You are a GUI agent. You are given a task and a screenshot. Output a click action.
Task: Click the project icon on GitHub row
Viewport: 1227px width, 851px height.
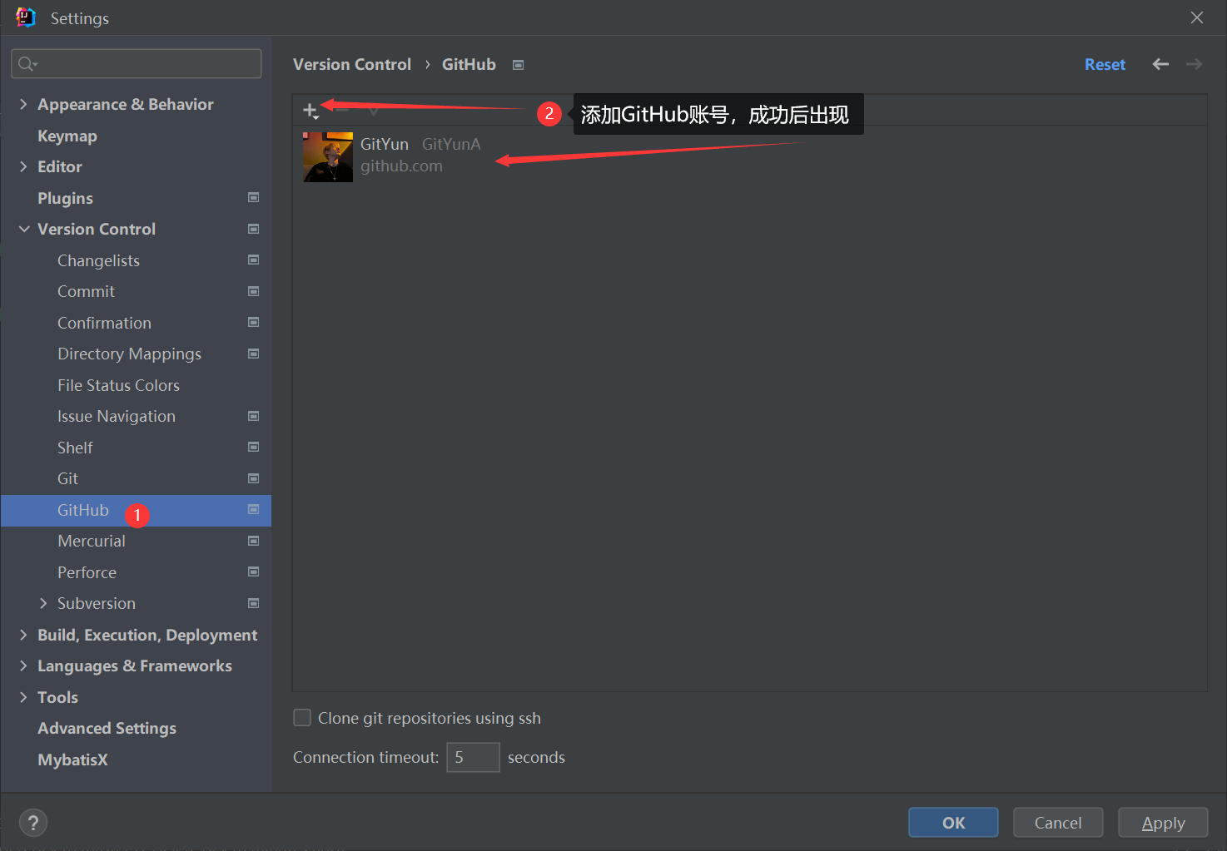(x=254, y=509)
